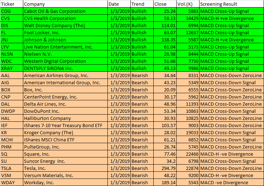Click the Screening Result column header

(231, 4)
